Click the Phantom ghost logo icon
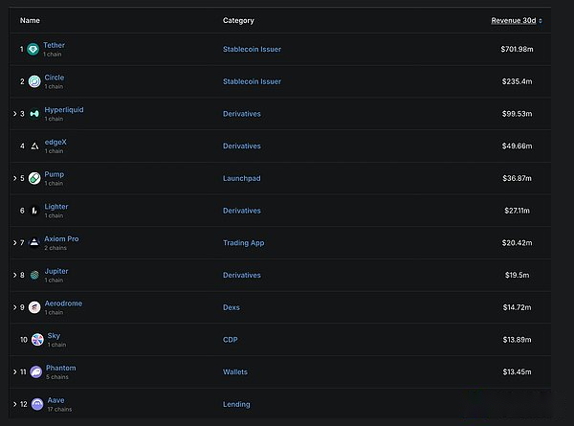574x426 pixels. (35, 371)
